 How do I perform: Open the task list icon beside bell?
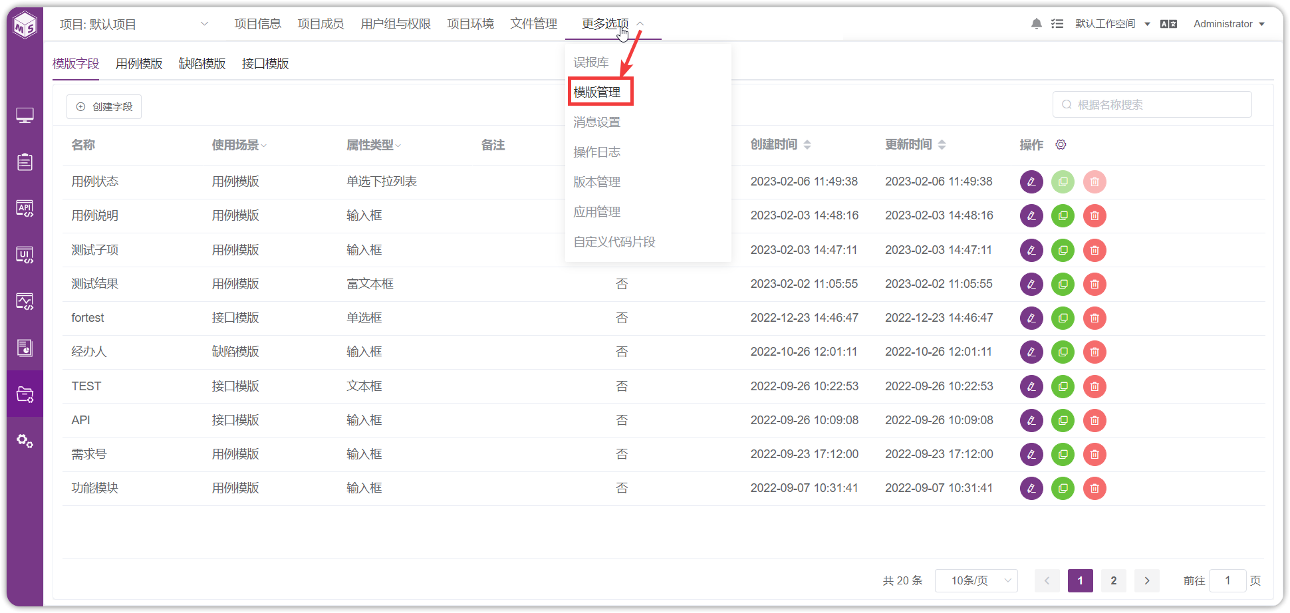coord(1057,24)
